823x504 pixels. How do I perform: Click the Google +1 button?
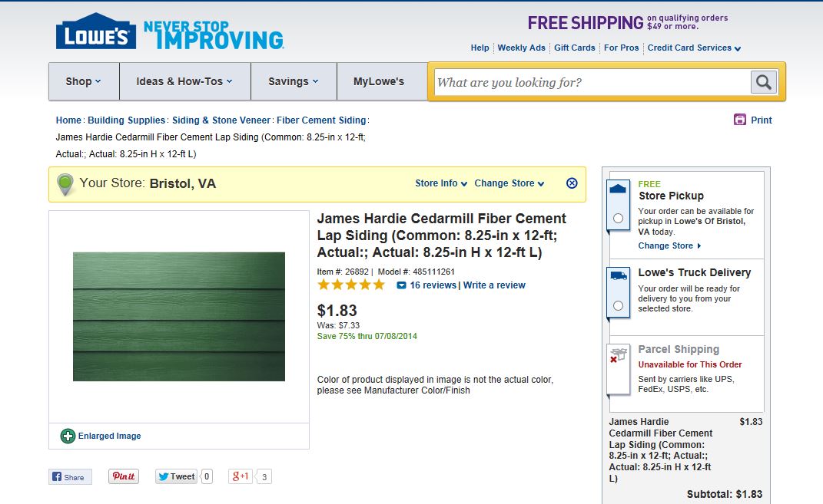coord(241,476)
